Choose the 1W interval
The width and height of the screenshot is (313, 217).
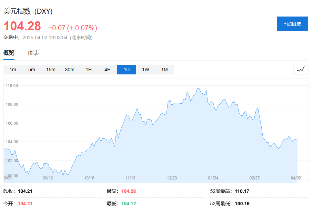[x=145, y=70]
